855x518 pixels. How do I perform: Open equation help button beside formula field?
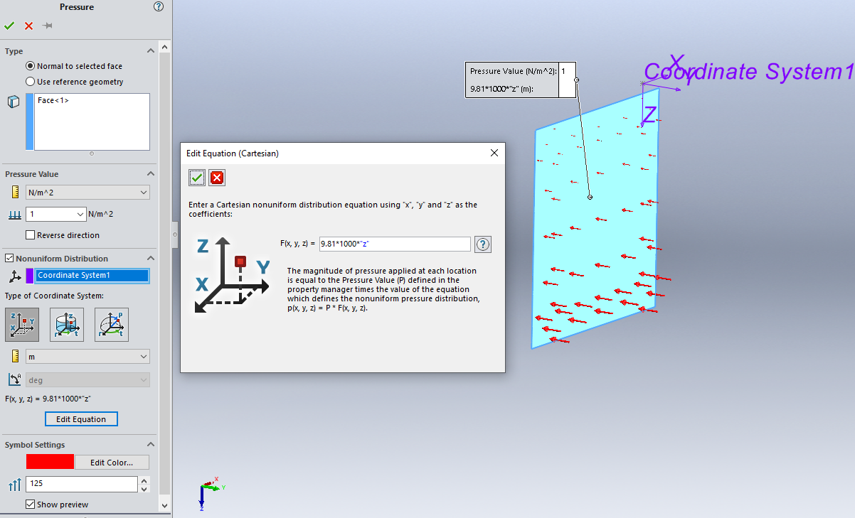[x=483, y=244]
